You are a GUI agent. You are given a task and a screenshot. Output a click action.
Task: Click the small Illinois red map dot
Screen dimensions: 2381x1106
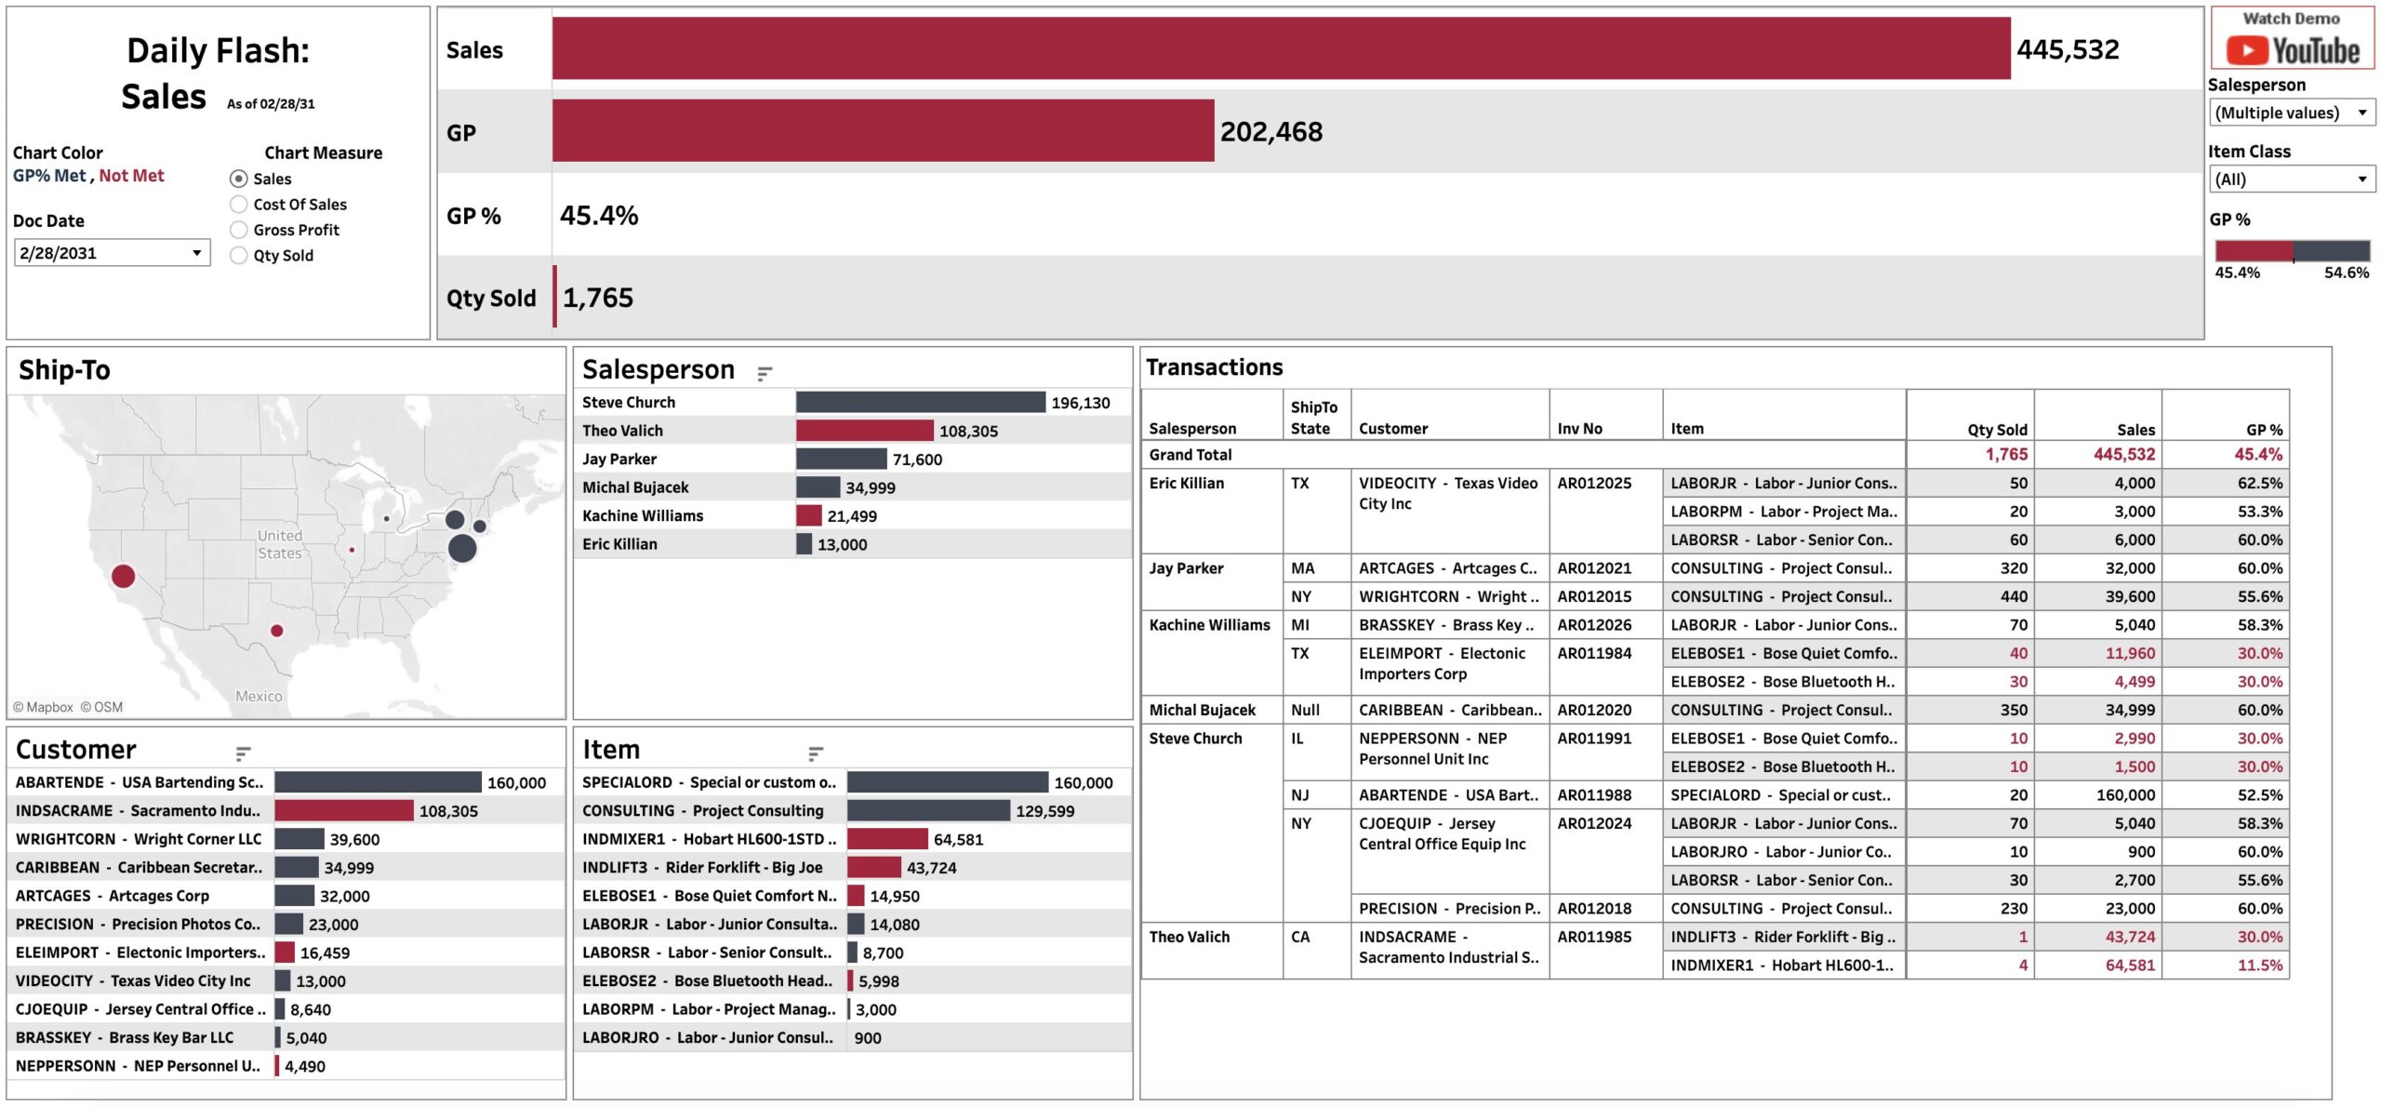pyautogui.click(x=352, y=550)
